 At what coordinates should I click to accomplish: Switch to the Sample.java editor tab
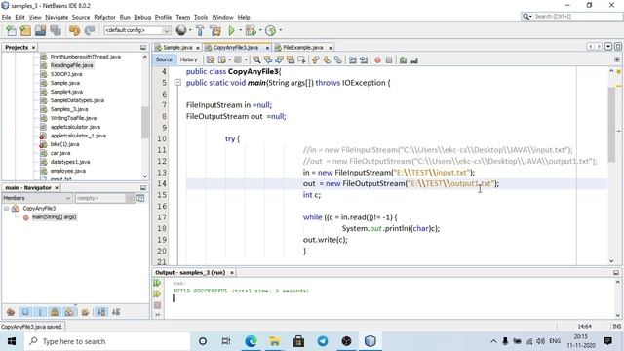(x=177, y=48)
